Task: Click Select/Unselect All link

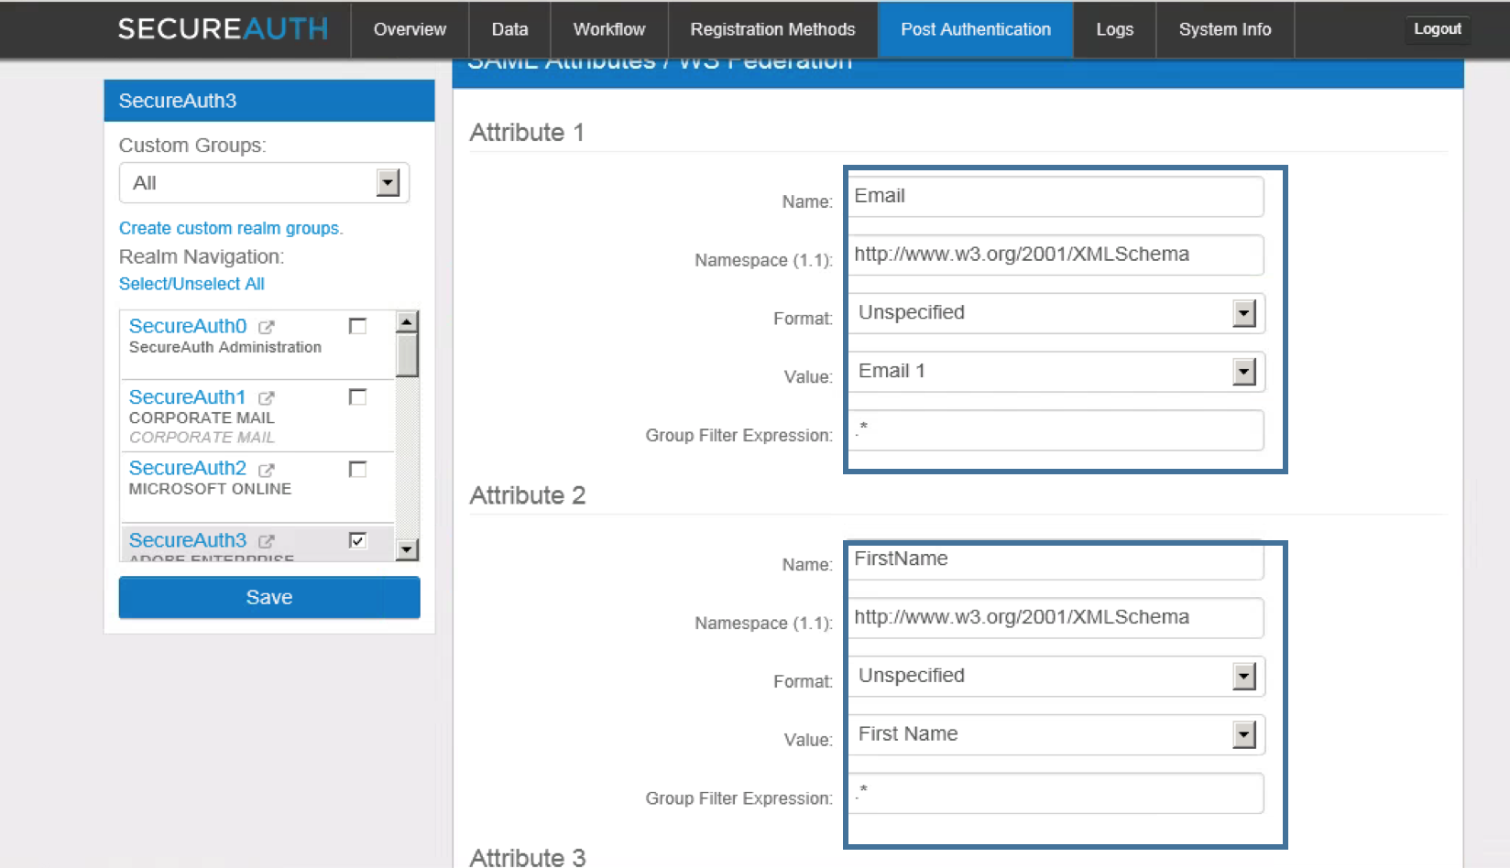Action: (x=191, y=284)
